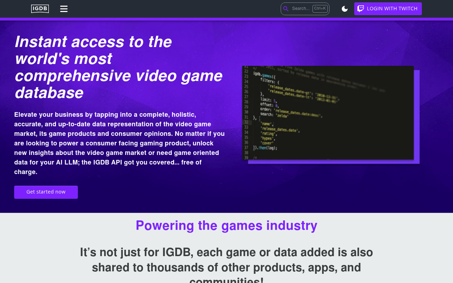Click the 'Instant access to the world's most' headline
The height and width of the screenshot is (283, 453).
pos(119,67)
